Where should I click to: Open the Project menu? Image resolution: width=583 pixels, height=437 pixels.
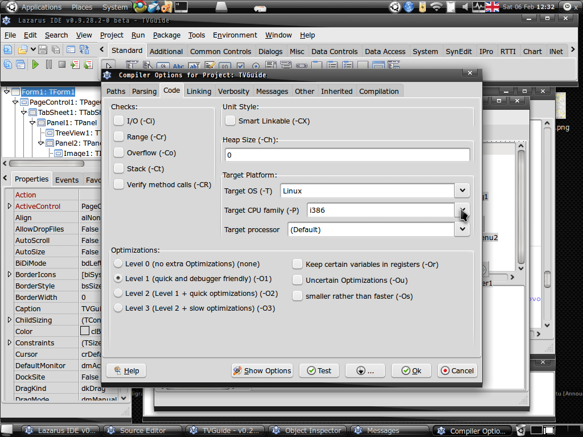coord(112,35)
